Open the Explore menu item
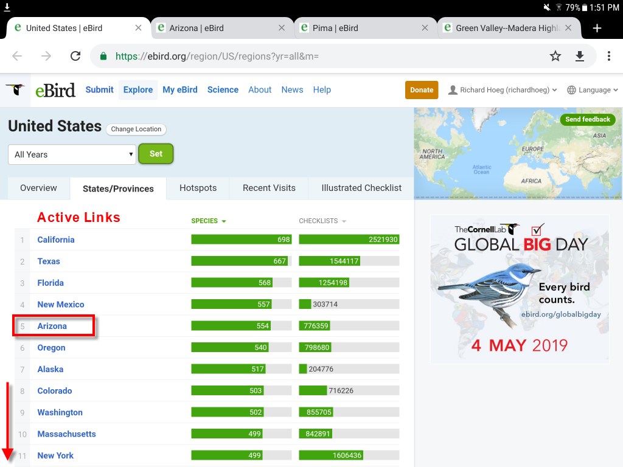Viewport: 623px width, 467px height. coord(138,90)
